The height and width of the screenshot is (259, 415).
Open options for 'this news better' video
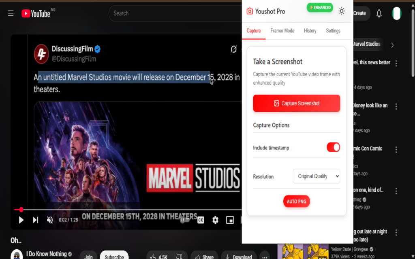(396, 64)
